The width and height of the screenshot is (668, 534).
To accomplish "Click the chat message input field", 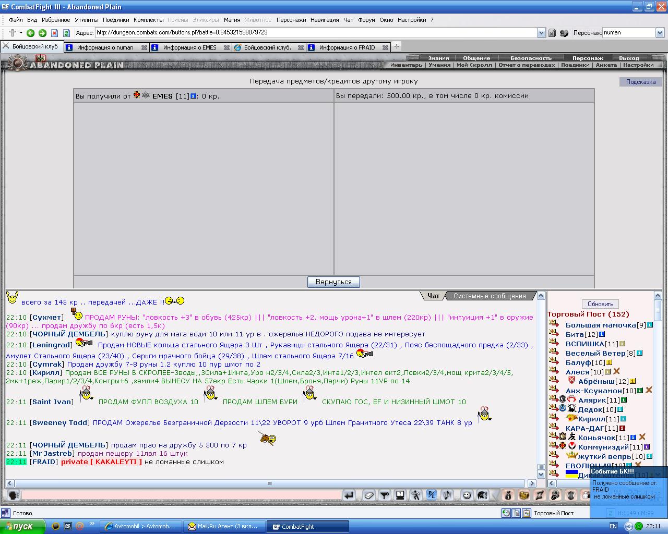I will 181,495.
